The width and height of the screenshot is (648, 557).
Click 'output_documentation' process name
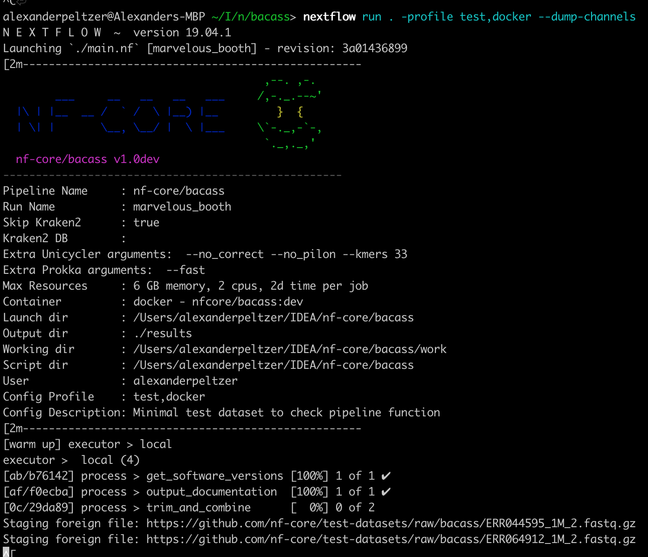point(212,492)
